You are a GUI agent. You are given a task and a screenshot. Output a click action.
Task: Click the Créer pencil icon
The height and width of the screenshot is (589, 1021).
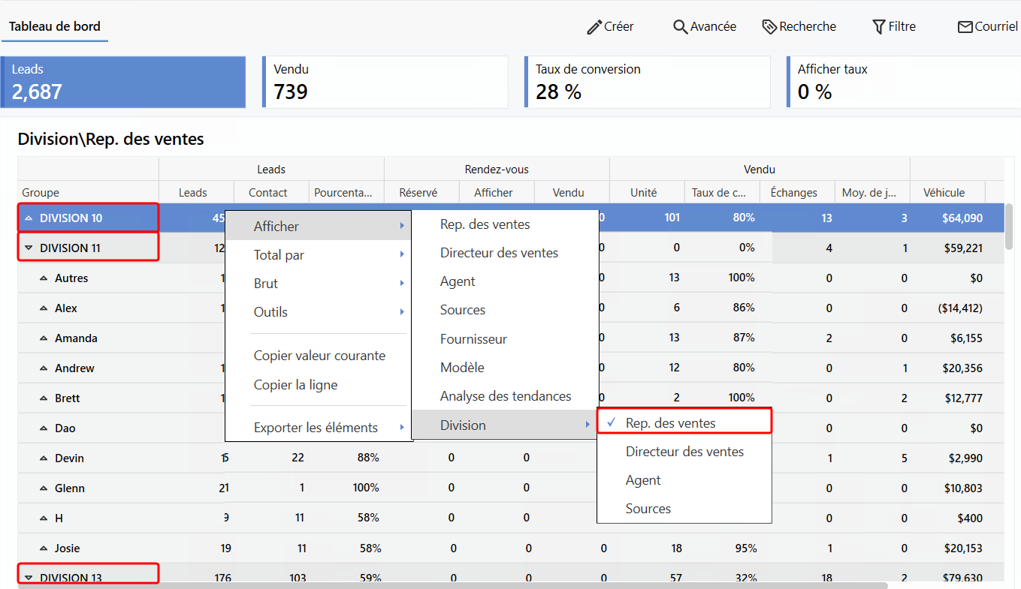594,27
